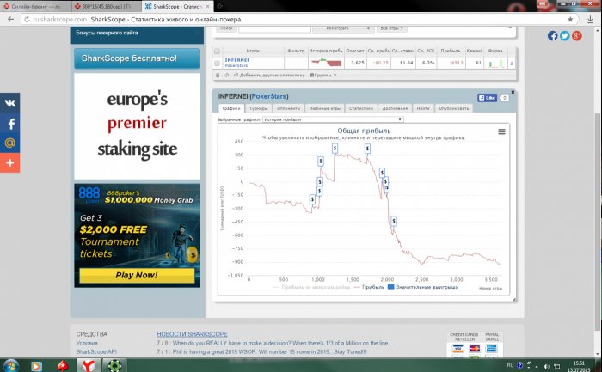Open 'Новости SharkScope' link
Viewport: 602px width, 372px height.
192,334
